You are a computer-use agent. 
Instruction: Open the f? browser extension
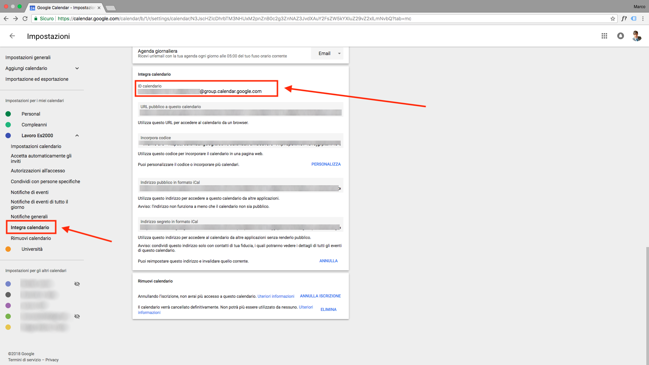point(624,19)
